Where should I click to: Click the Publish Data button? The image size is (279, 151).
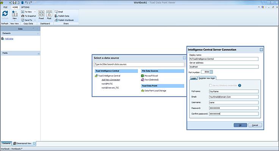[x=62, y=16]
